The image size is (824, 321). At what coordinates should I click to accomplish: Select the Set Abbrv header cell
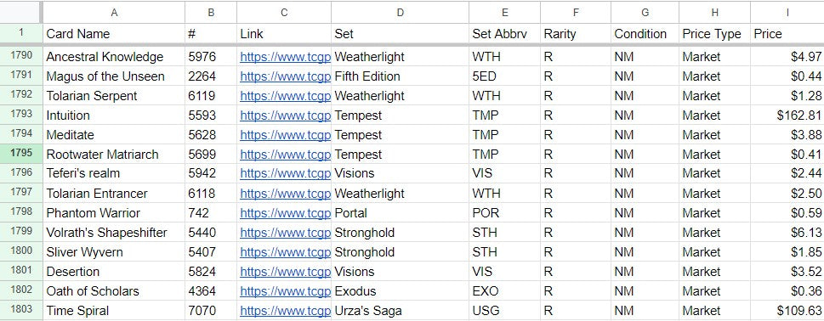click(x=505, y=34)
